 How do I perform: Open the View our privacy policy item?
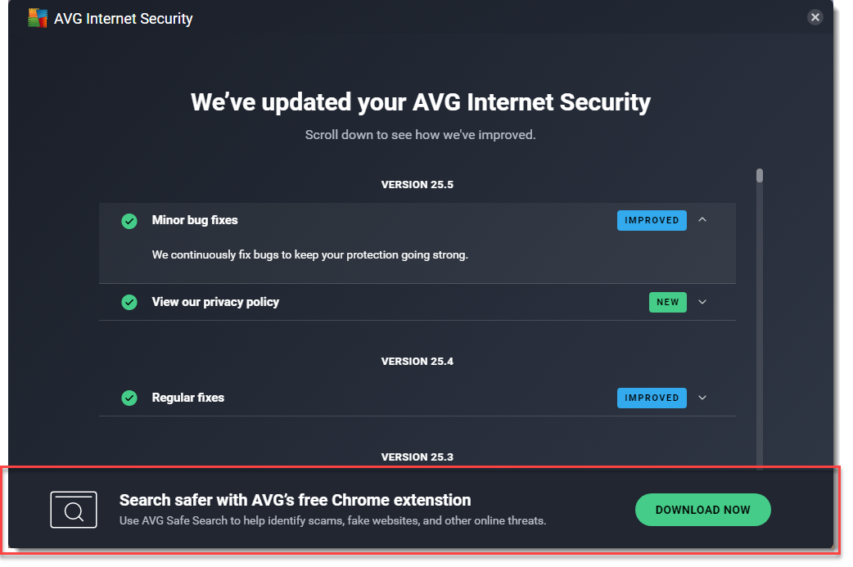point(215,302)
